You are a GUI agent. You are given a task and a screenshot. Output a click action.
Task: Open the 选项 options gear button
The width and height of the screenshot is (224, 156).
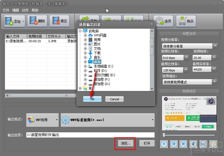tap(163, 21)
